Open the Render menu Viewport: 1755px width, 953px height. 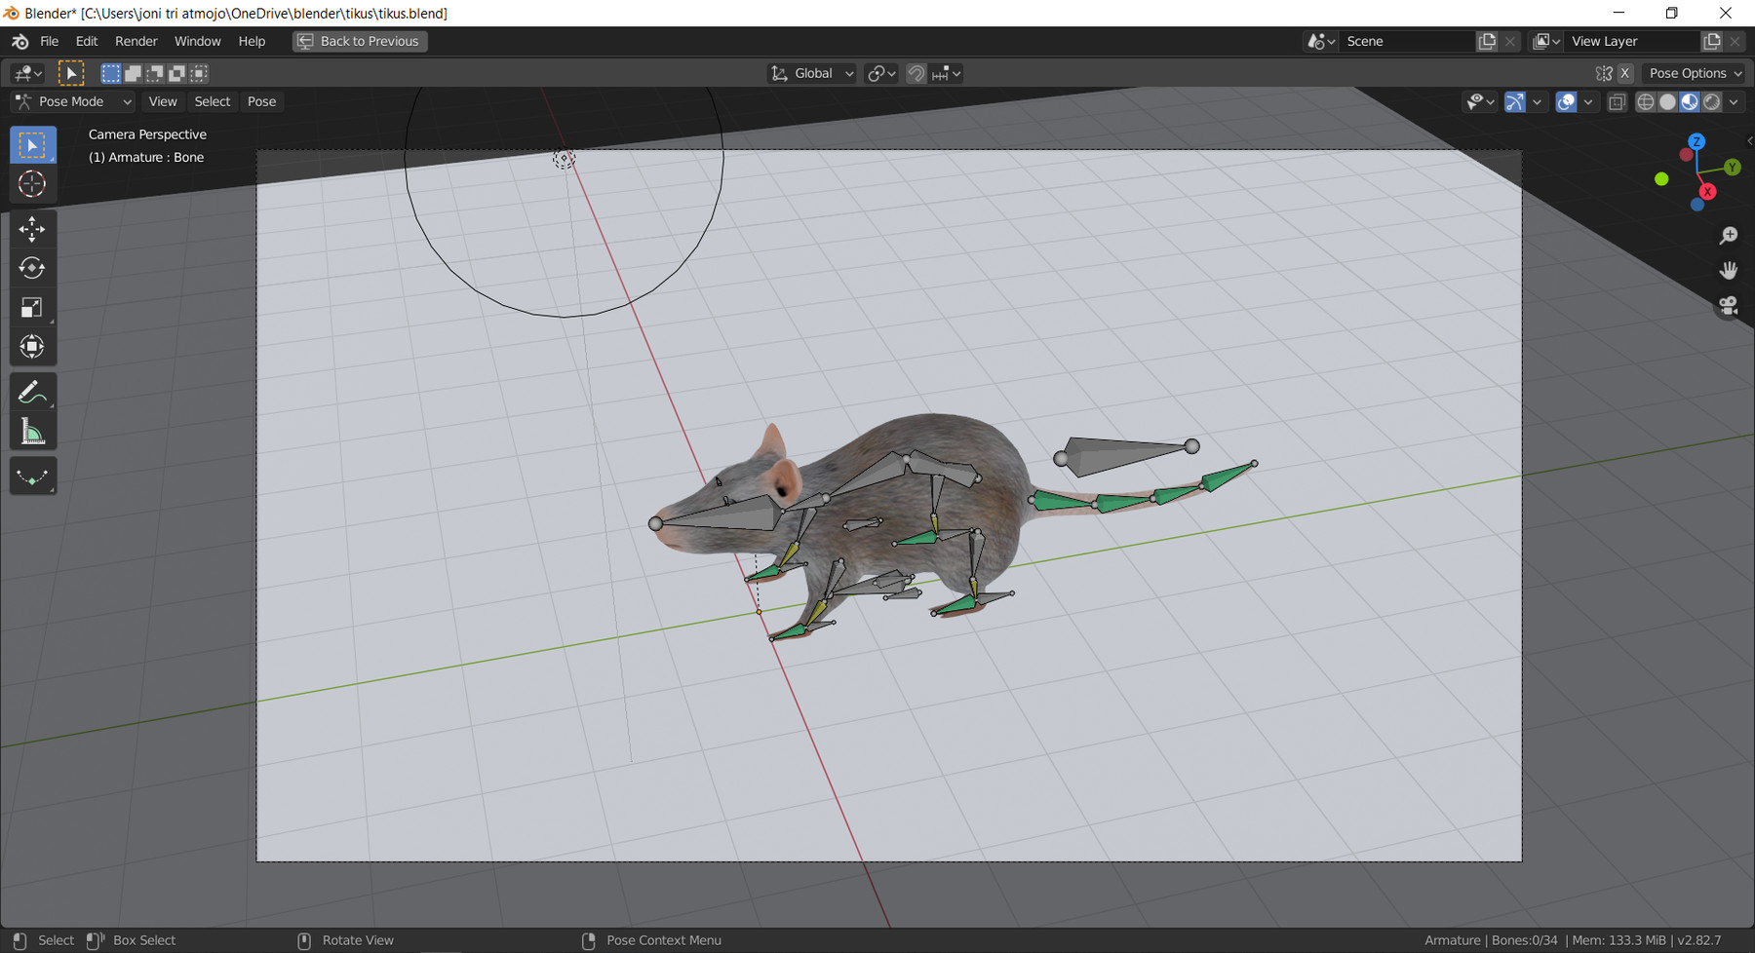point(136,41)
